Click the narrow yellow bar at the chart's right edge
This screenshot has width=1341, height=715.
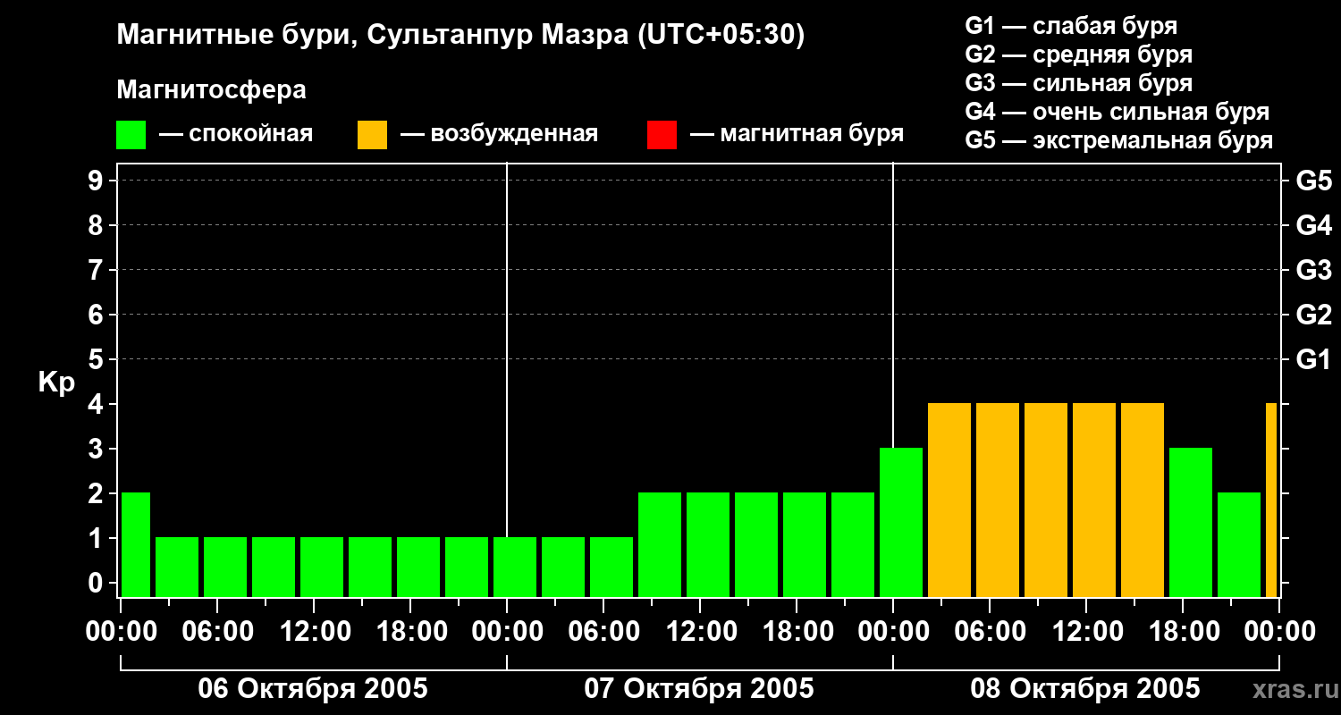tap(1271, 500)
